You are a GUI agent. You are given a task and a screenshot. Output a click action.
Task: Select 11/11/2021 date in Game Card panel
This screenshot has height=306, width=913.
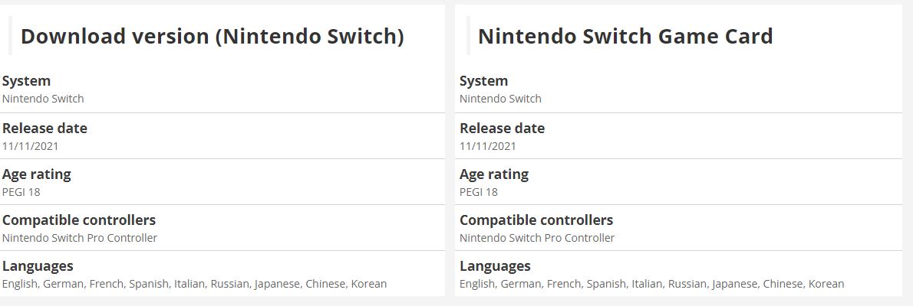487,146
